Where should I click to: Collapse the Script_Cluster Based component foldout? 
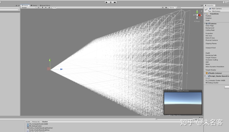point(205,76)
